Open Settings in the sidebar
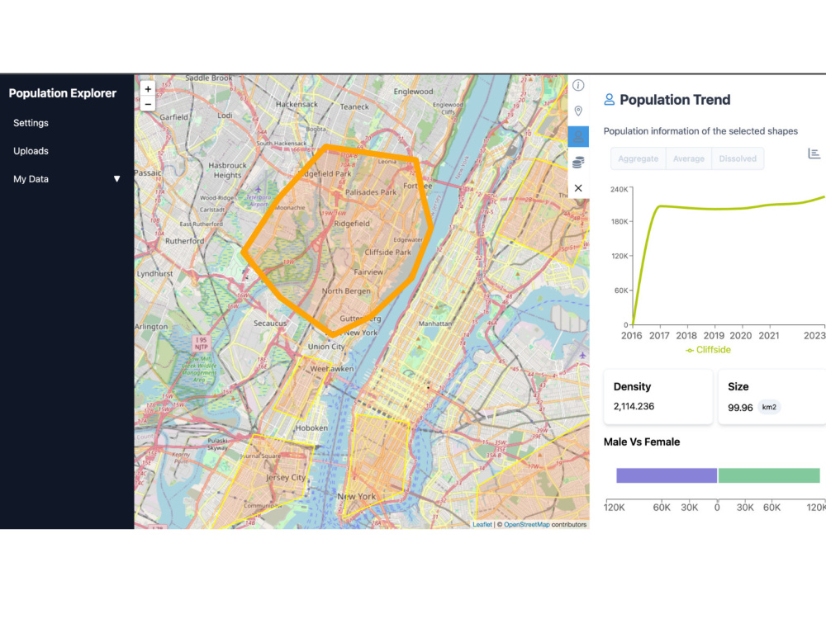 click(31, 123)
